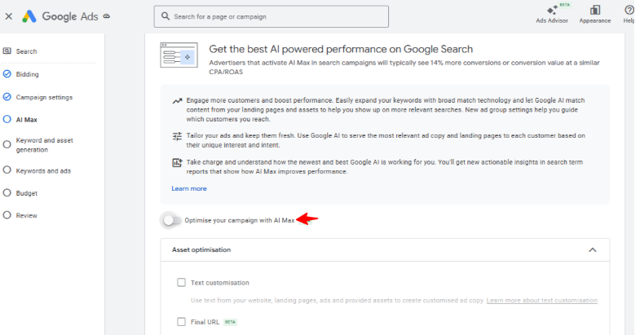Viewport: 640px width, 335px height.
Task: Click the Ads Advisor sparkle icon
Action: tap(553, 10)
